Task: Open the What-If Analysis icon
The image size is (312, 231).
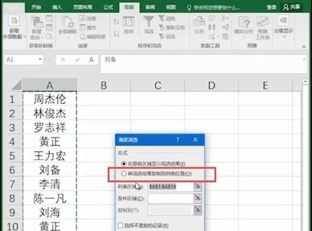Action: click(x=243, y=22)
